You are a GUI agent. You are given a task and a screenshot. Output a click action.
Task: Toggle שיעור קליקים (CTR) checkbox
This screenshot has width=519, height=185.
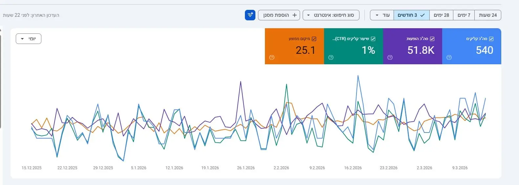373,39
